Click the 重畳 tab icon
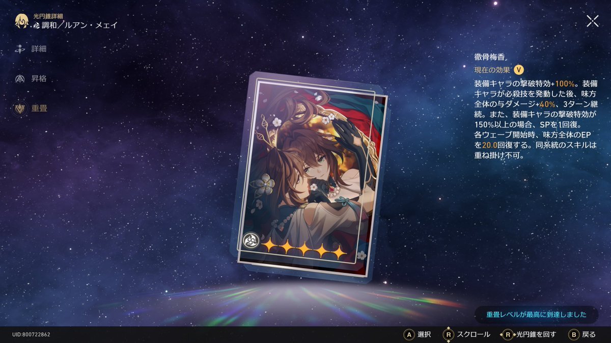 (x=20, y=108)
